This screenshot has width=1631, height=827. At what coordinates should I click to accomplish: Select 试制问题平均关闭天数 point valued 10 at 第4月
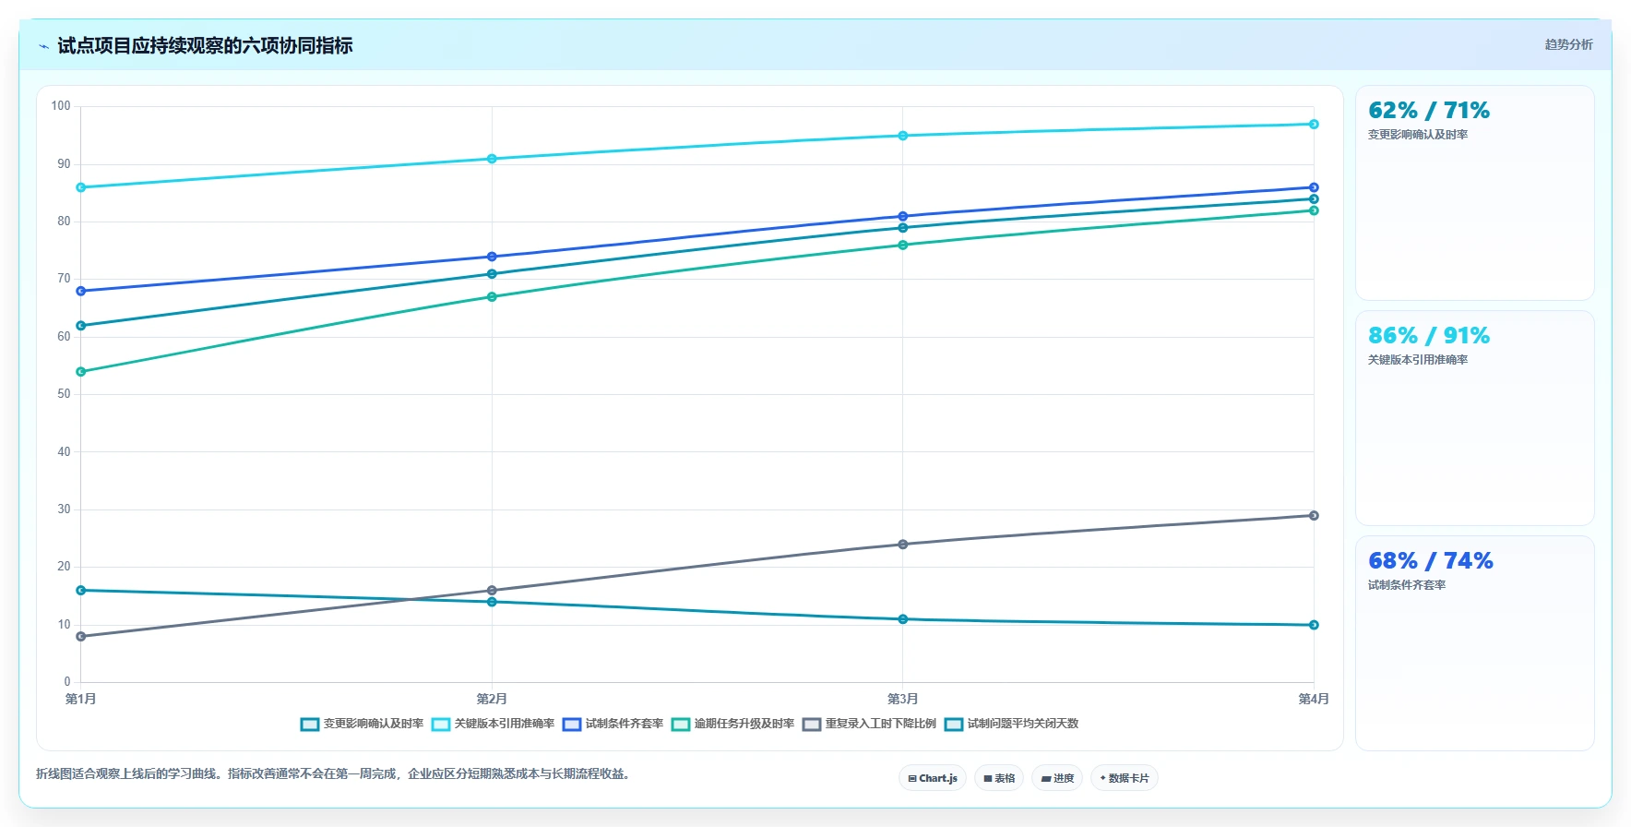coord(1314,625)
